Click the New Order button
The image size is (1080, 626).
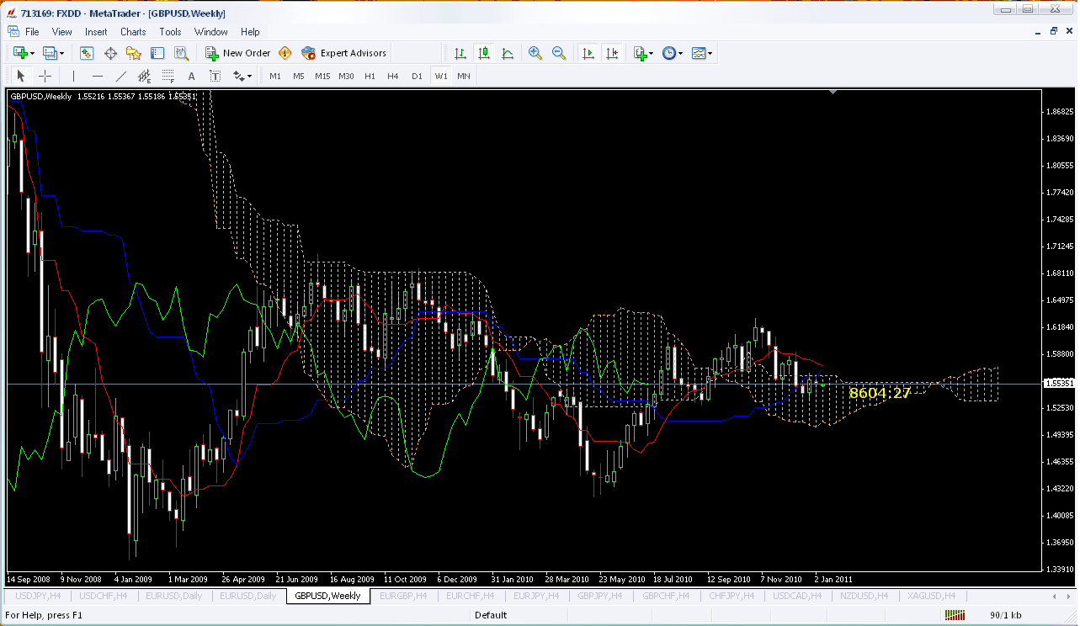(x=238, y=53)
